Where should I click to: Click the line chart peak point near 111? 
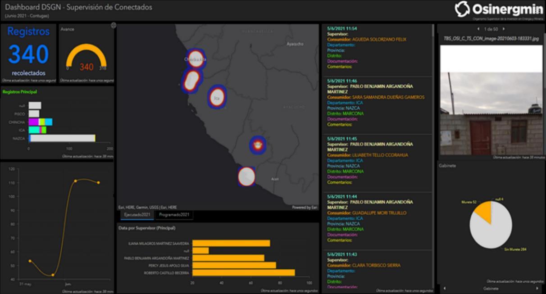[x=75, y=181]
